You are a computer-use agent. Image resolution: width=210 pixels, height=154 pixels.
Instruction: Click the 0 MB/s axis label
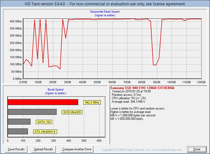click(x=17, y=79)
